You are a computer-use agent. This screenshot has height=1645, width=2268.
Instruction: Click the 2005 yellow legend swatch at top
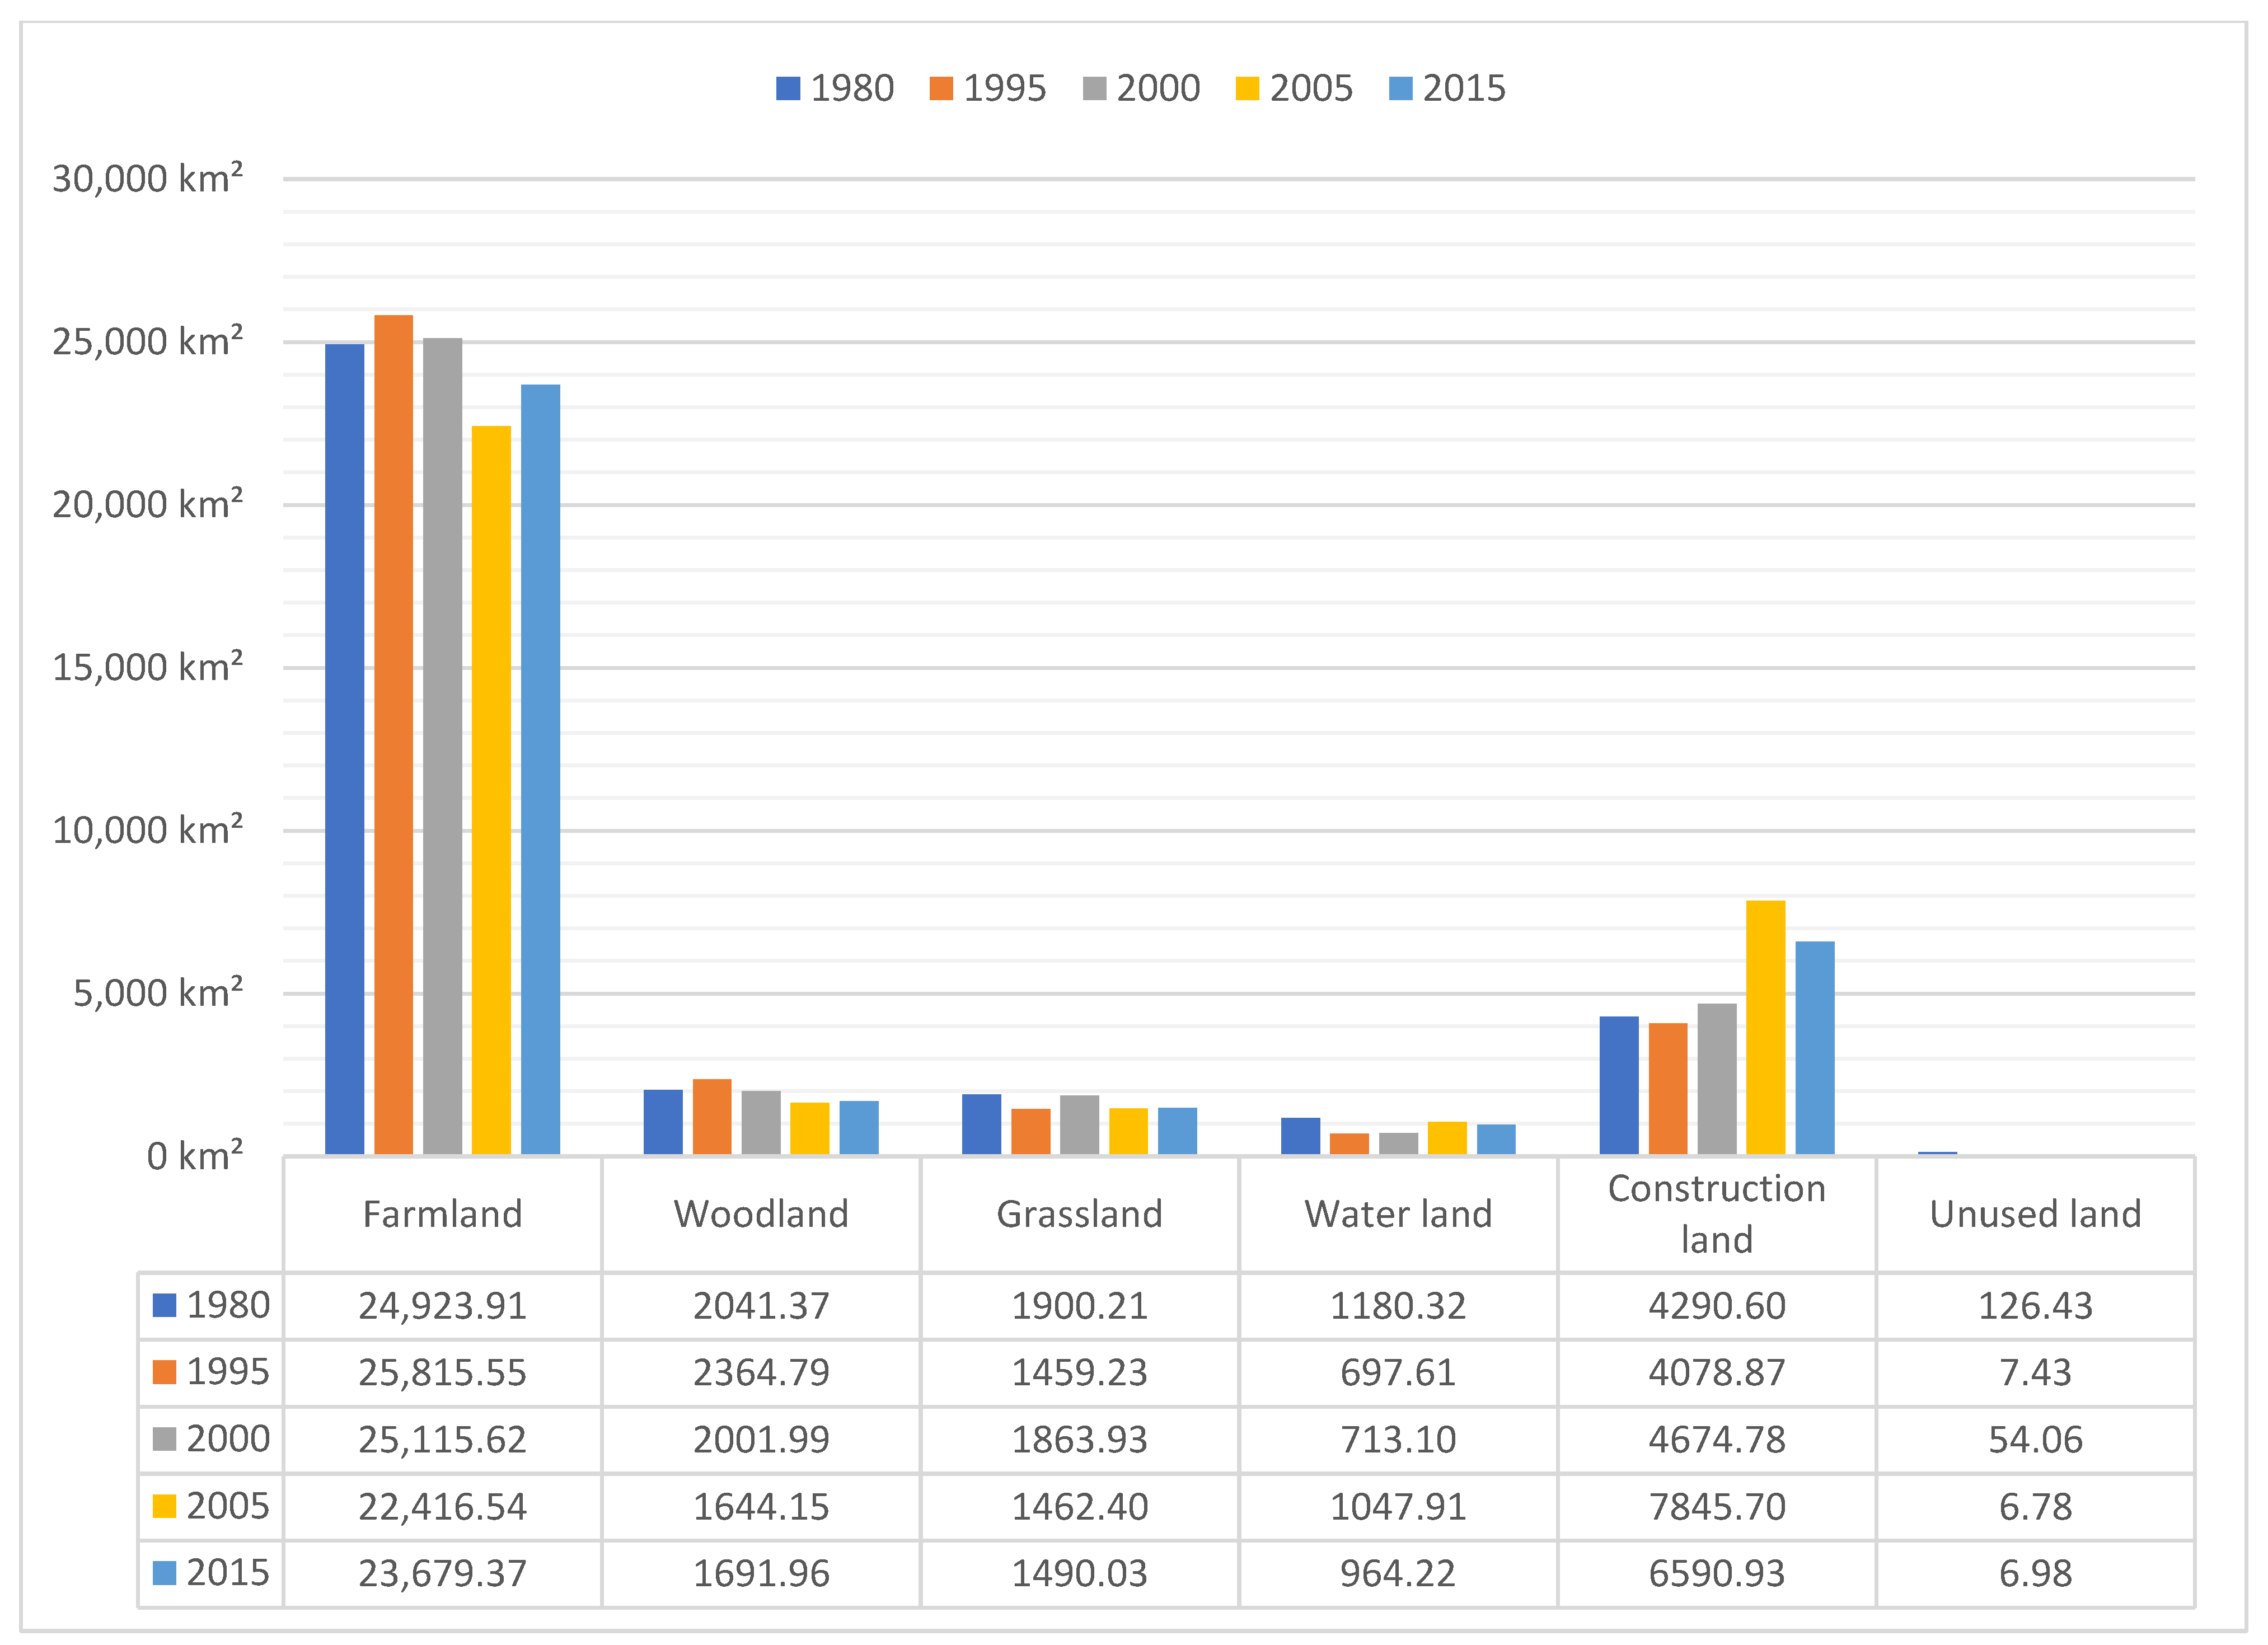[x=1247, y=88]
